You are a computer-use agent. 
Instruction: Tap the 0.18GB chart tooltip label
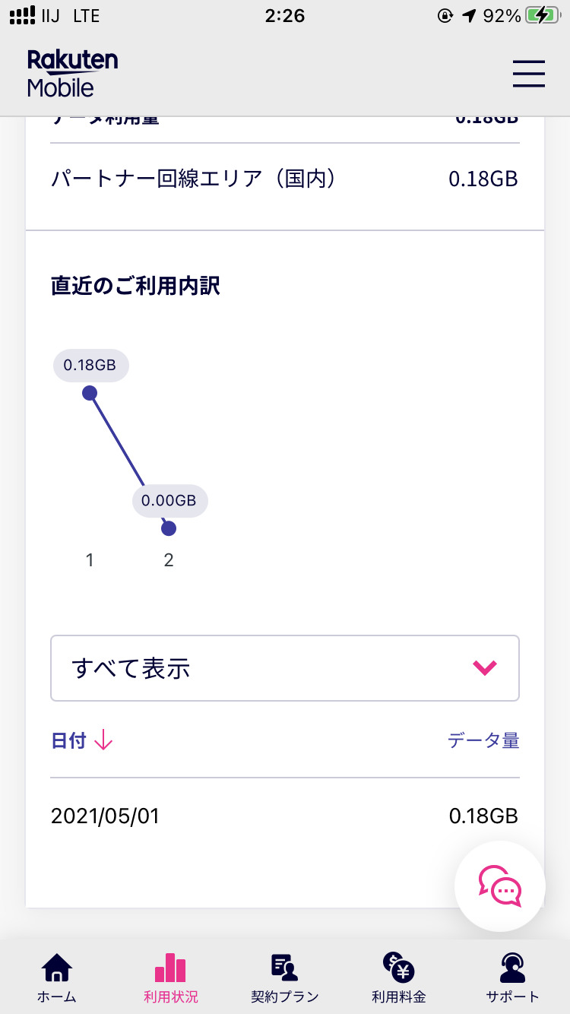point(90,366)
